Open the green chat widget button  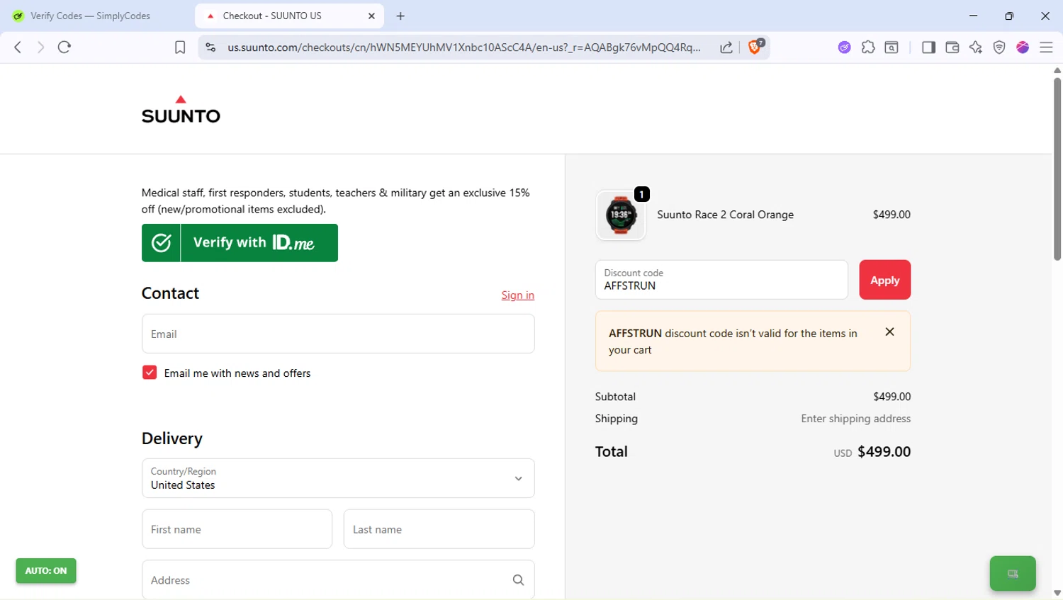click(x=1013, y=574)
